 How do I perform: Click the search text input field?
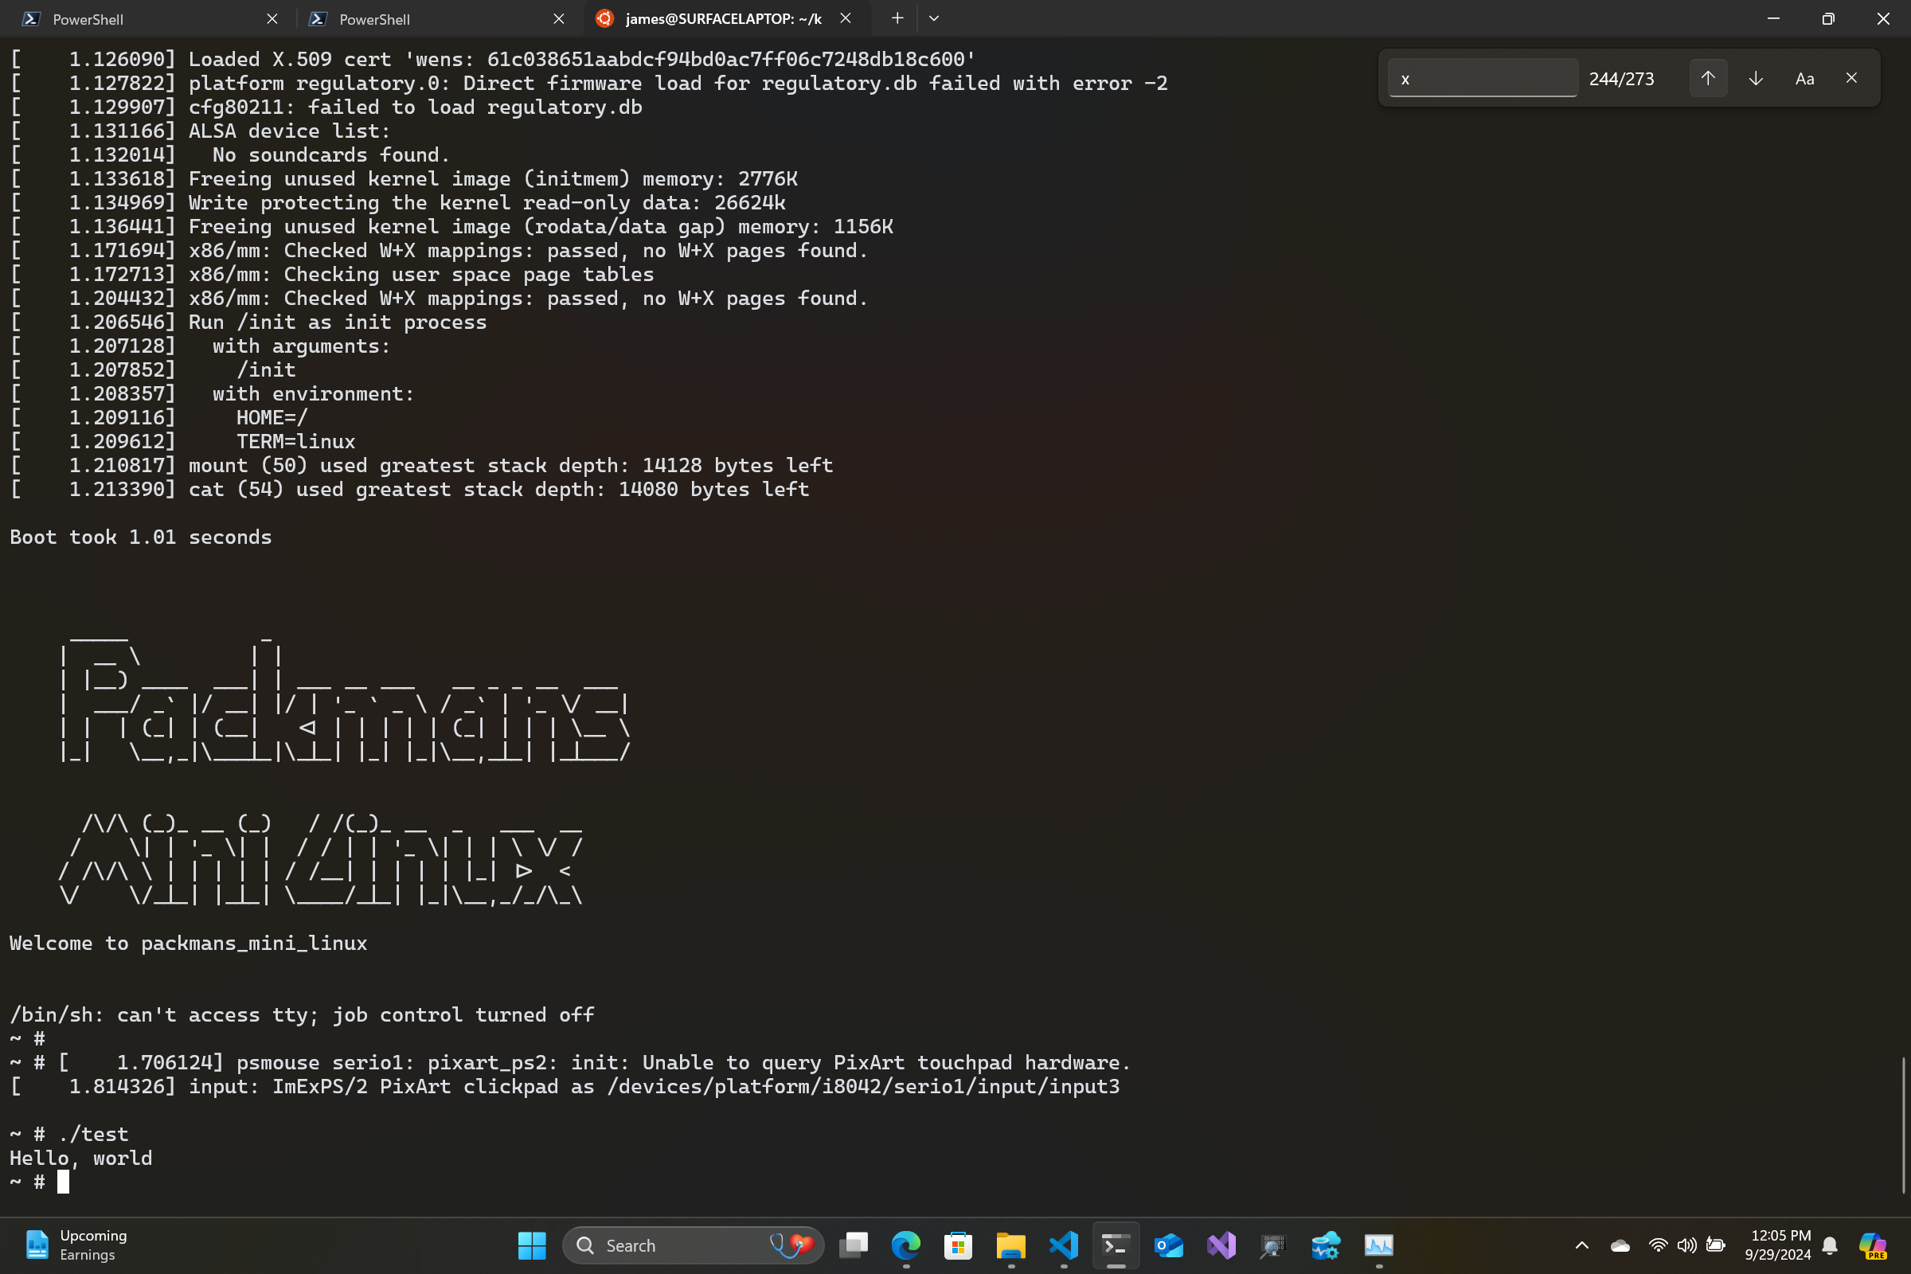(1482, 79)
